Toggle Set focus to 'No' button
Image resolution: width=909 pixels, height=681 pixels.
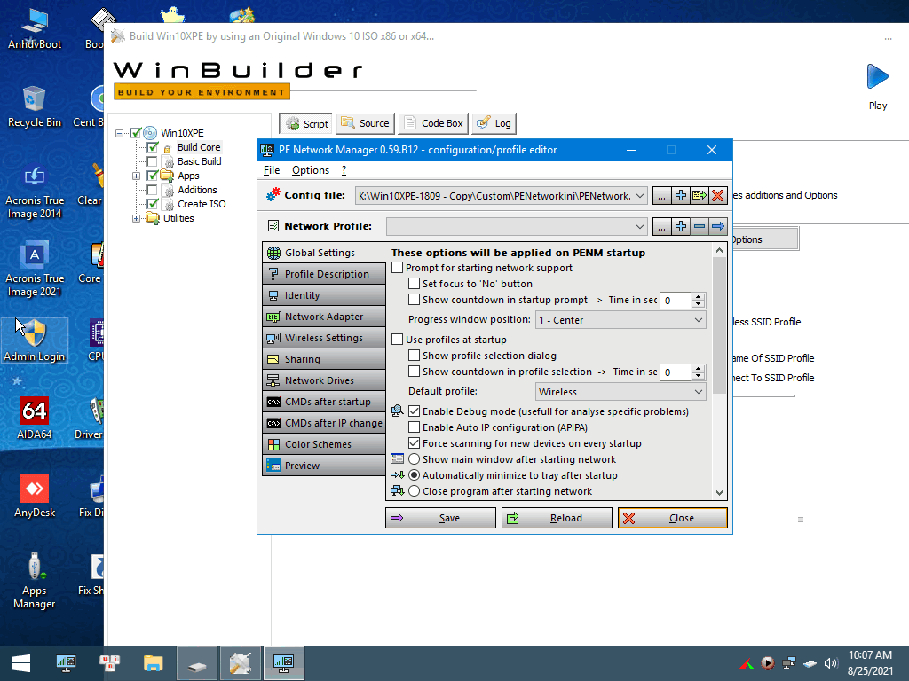(414, 284)
